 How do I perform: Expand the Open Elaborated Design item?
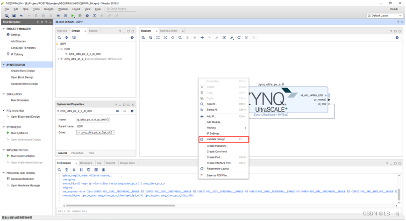[x=8, y=117]
